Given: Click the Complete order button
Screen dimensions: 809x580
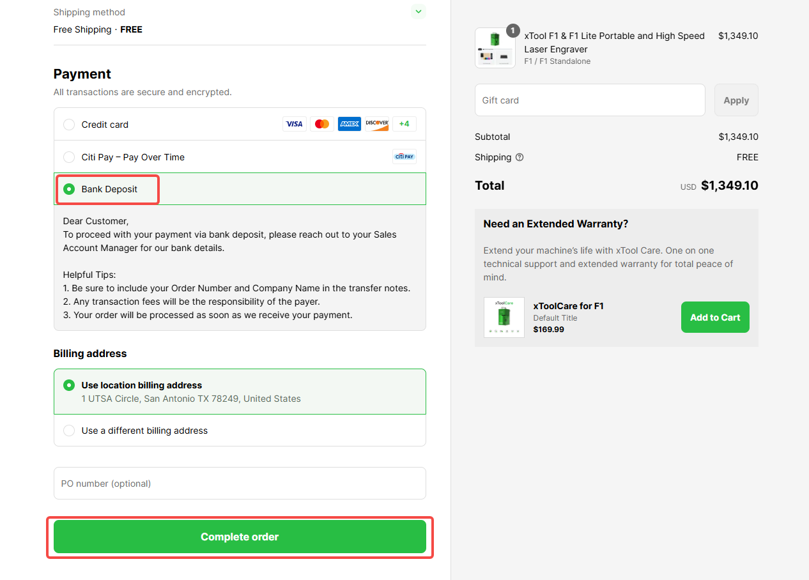Looking at the screenshot, I should click(x=240, y=537).
